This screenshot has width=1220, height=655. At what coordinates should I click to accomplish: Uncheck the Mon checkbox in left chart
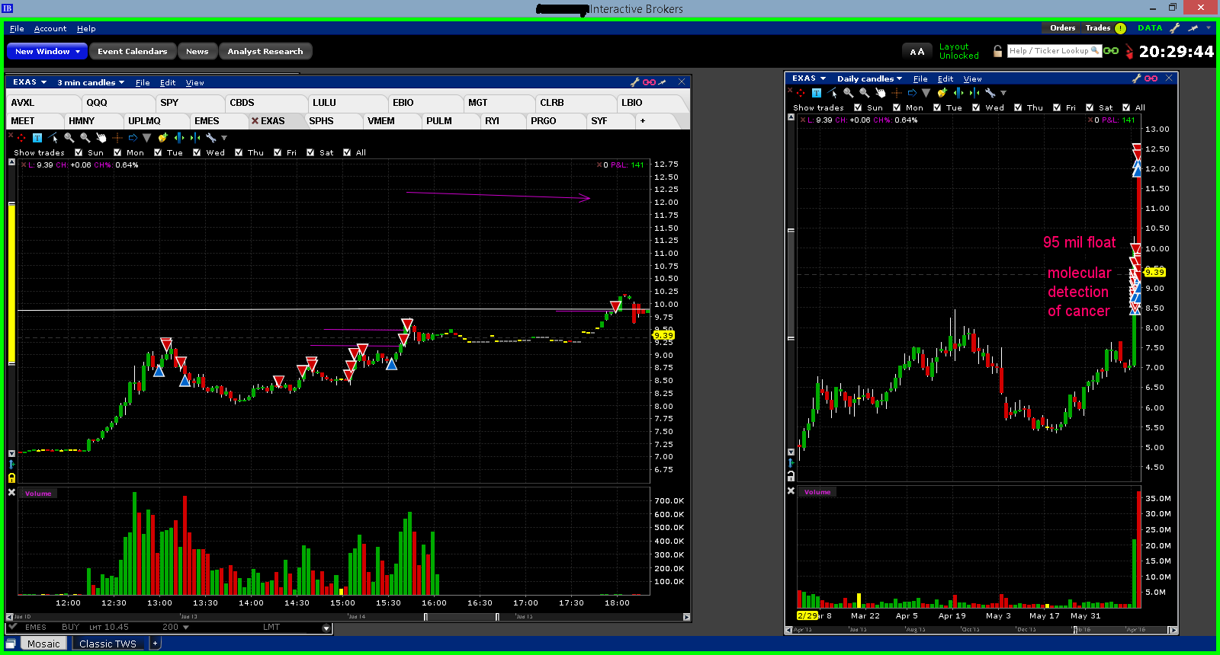[x=117, y=152]
